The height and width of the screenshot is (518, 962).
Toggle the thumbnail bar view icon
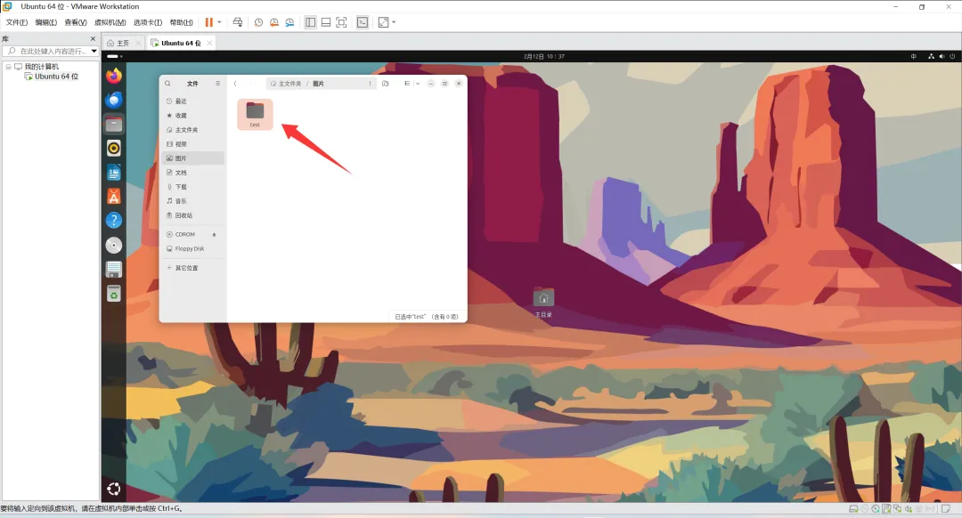pos(326,22)
